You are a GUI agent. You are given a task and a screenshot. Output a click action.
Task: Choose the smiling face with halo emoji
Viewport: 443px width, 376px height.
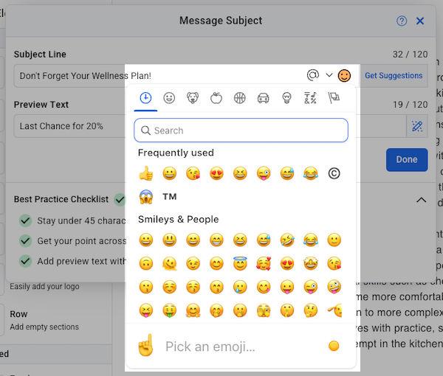(240, 263)
